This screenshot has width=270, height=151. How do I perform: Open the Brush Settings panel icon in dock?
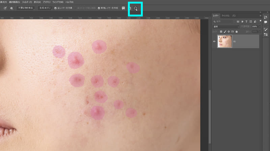point(266,30)
